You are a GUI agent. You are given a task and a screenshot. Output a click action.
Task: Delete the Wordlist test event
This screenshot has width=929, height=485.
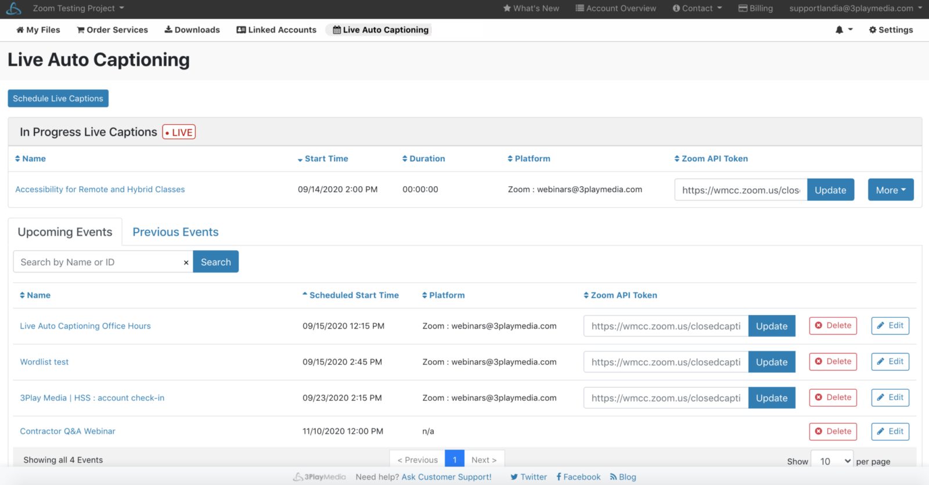833,361
